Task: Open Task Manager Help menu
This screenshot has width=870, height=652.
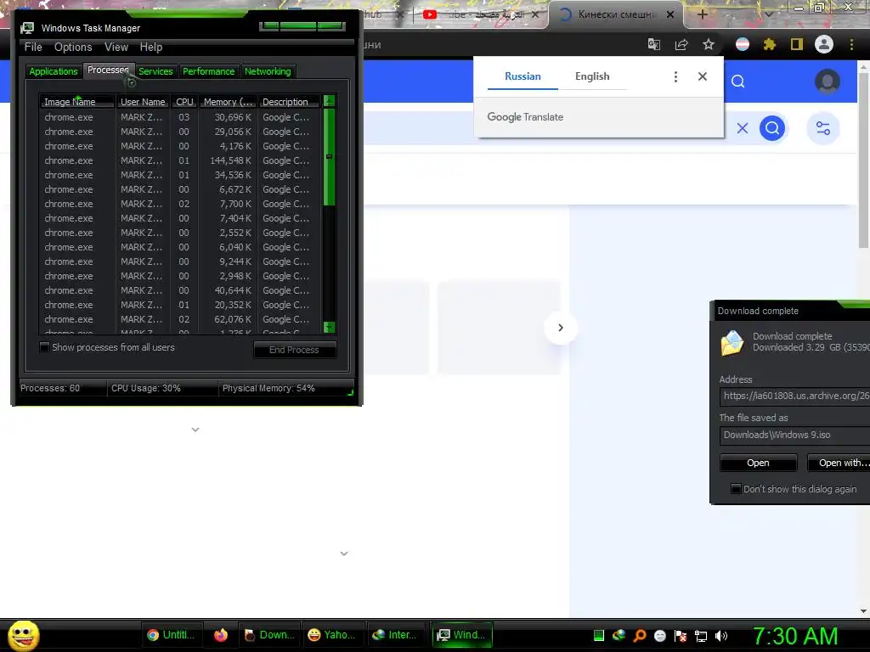Action: [x=151, y=48]
